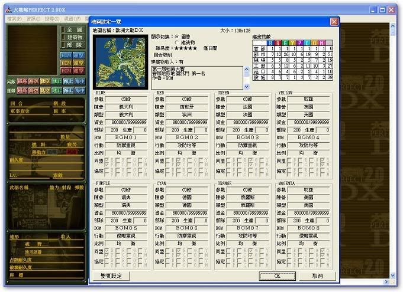Click GREEN panel 資金 field
403x292 pixels.
click(x=247, y=122)
